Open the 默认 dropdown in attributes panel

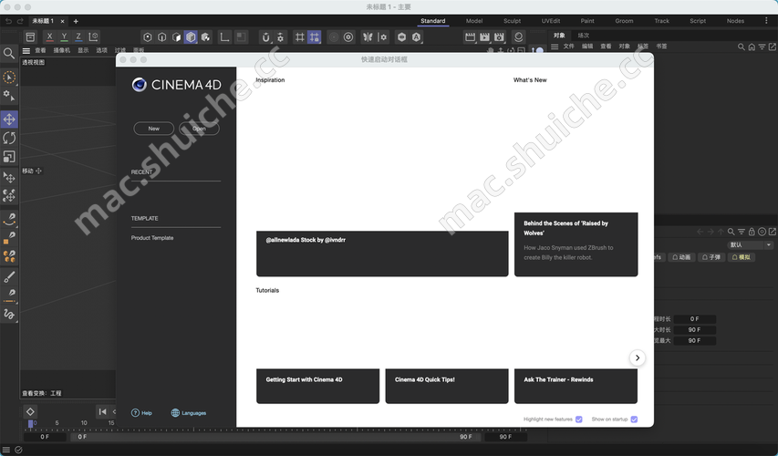click(x=750, y=245)
